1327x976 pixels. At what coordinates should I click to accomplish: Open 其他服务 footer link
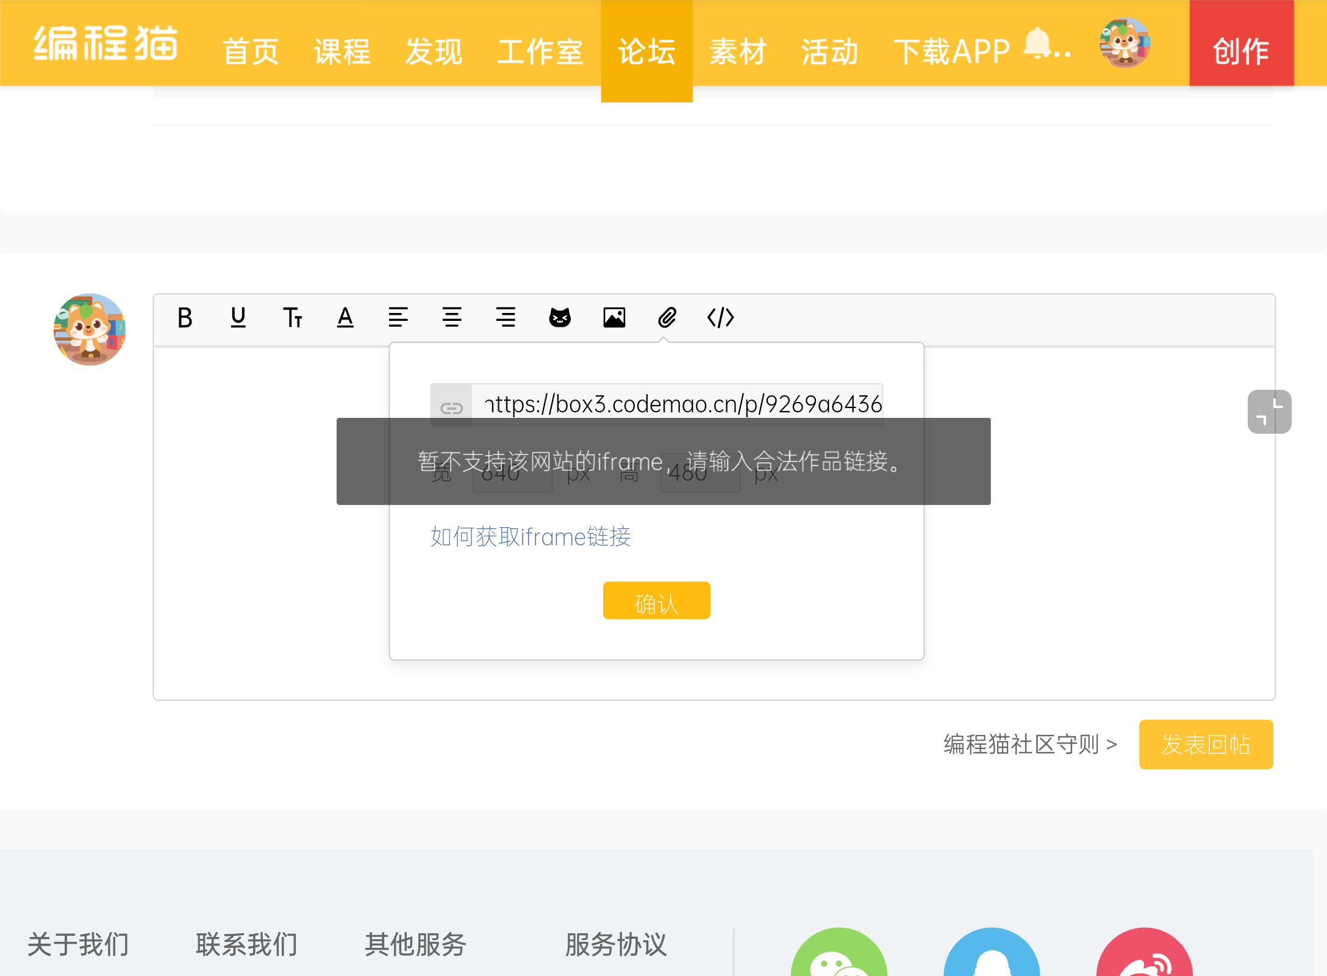click(x=415, y=944)
